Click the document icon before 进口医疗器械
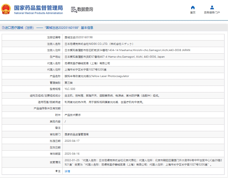 click(x=3, y=28)
